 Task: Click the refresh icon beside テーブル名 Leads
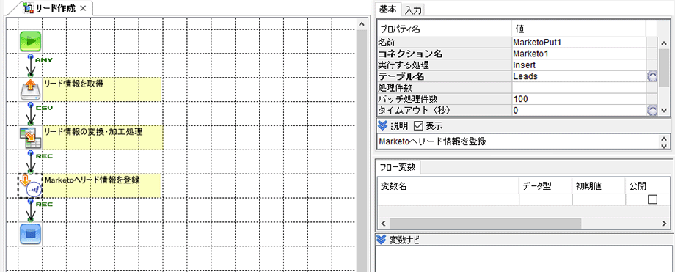point(652,76)
